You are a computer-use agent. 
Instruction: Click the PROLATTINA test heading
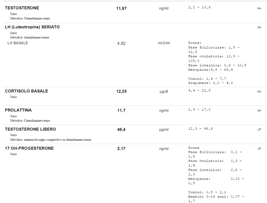coord(18,110)
